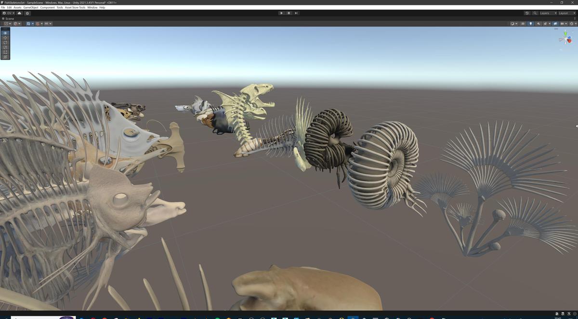Select the Move tool in the Scene overlay
This screenshot has height=319, width=578.
[x=5, y=38]
